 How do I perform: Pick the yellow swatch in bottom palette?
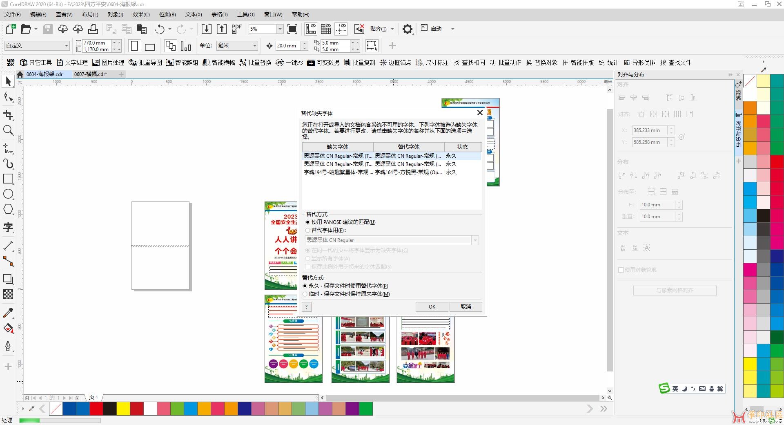tap(123, 409)
